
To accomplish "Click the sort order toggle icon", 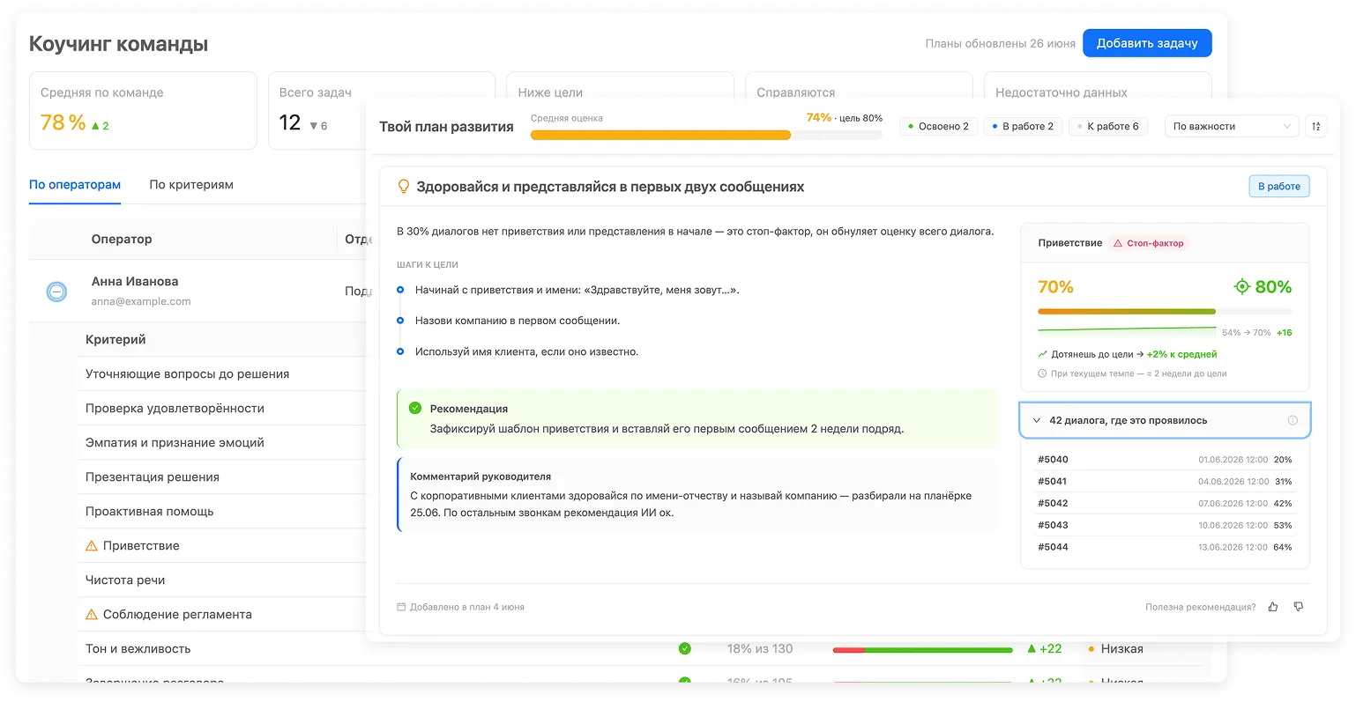I will click(1316, 127).
